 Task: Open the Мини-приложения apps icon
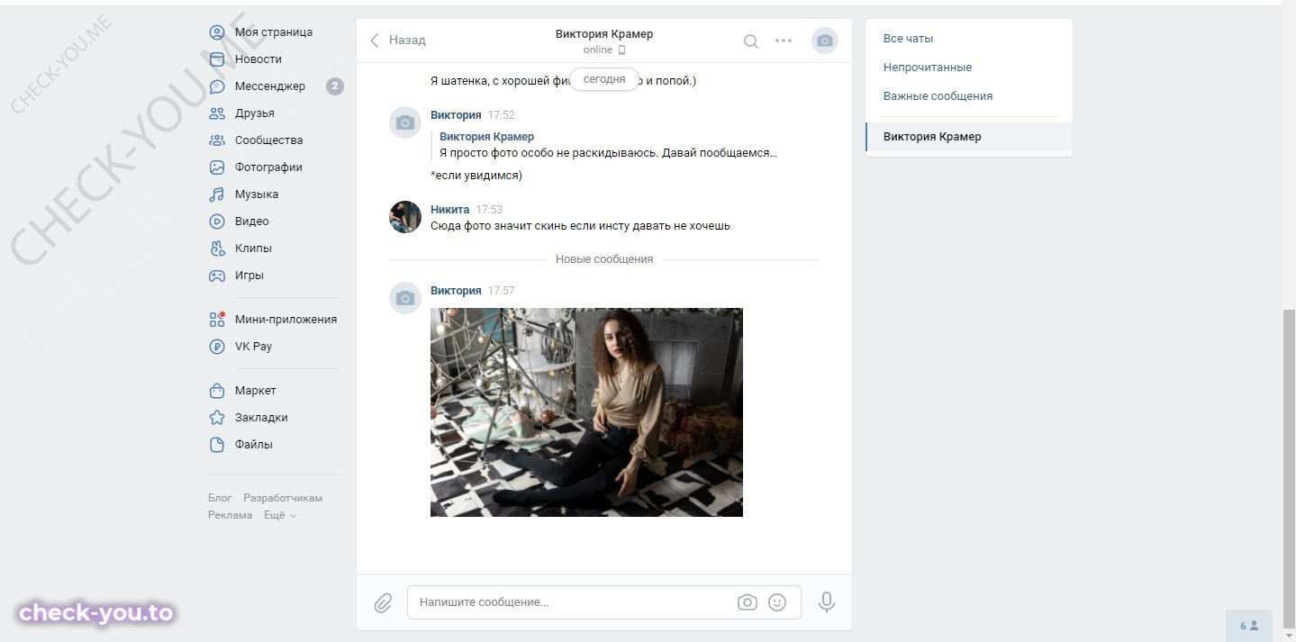tap(216, 320)
